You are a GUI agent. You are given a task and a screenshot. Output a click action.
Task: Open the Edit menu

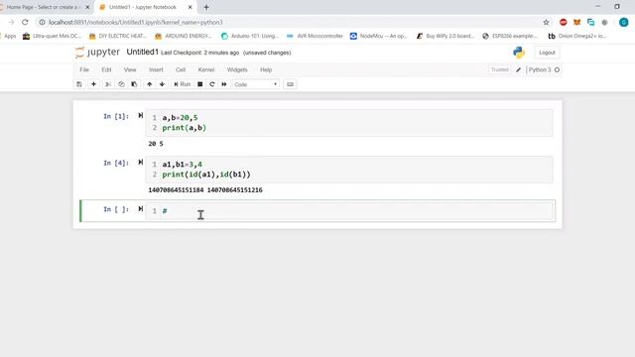[x=106, y=69]
